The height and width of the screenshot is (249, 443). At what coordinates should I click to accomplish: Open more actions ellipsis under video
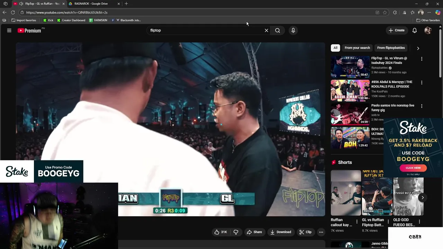[x=321, y=232]
